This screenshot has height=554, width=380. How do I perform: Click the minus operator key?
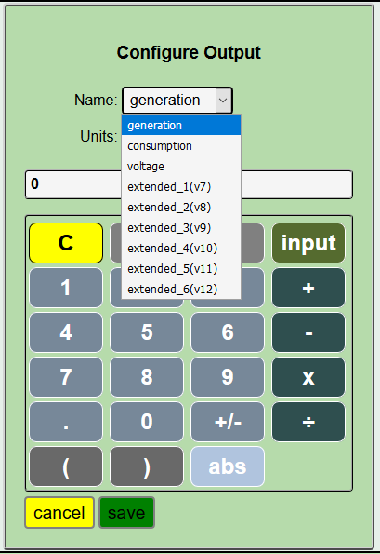coord(308,332)
